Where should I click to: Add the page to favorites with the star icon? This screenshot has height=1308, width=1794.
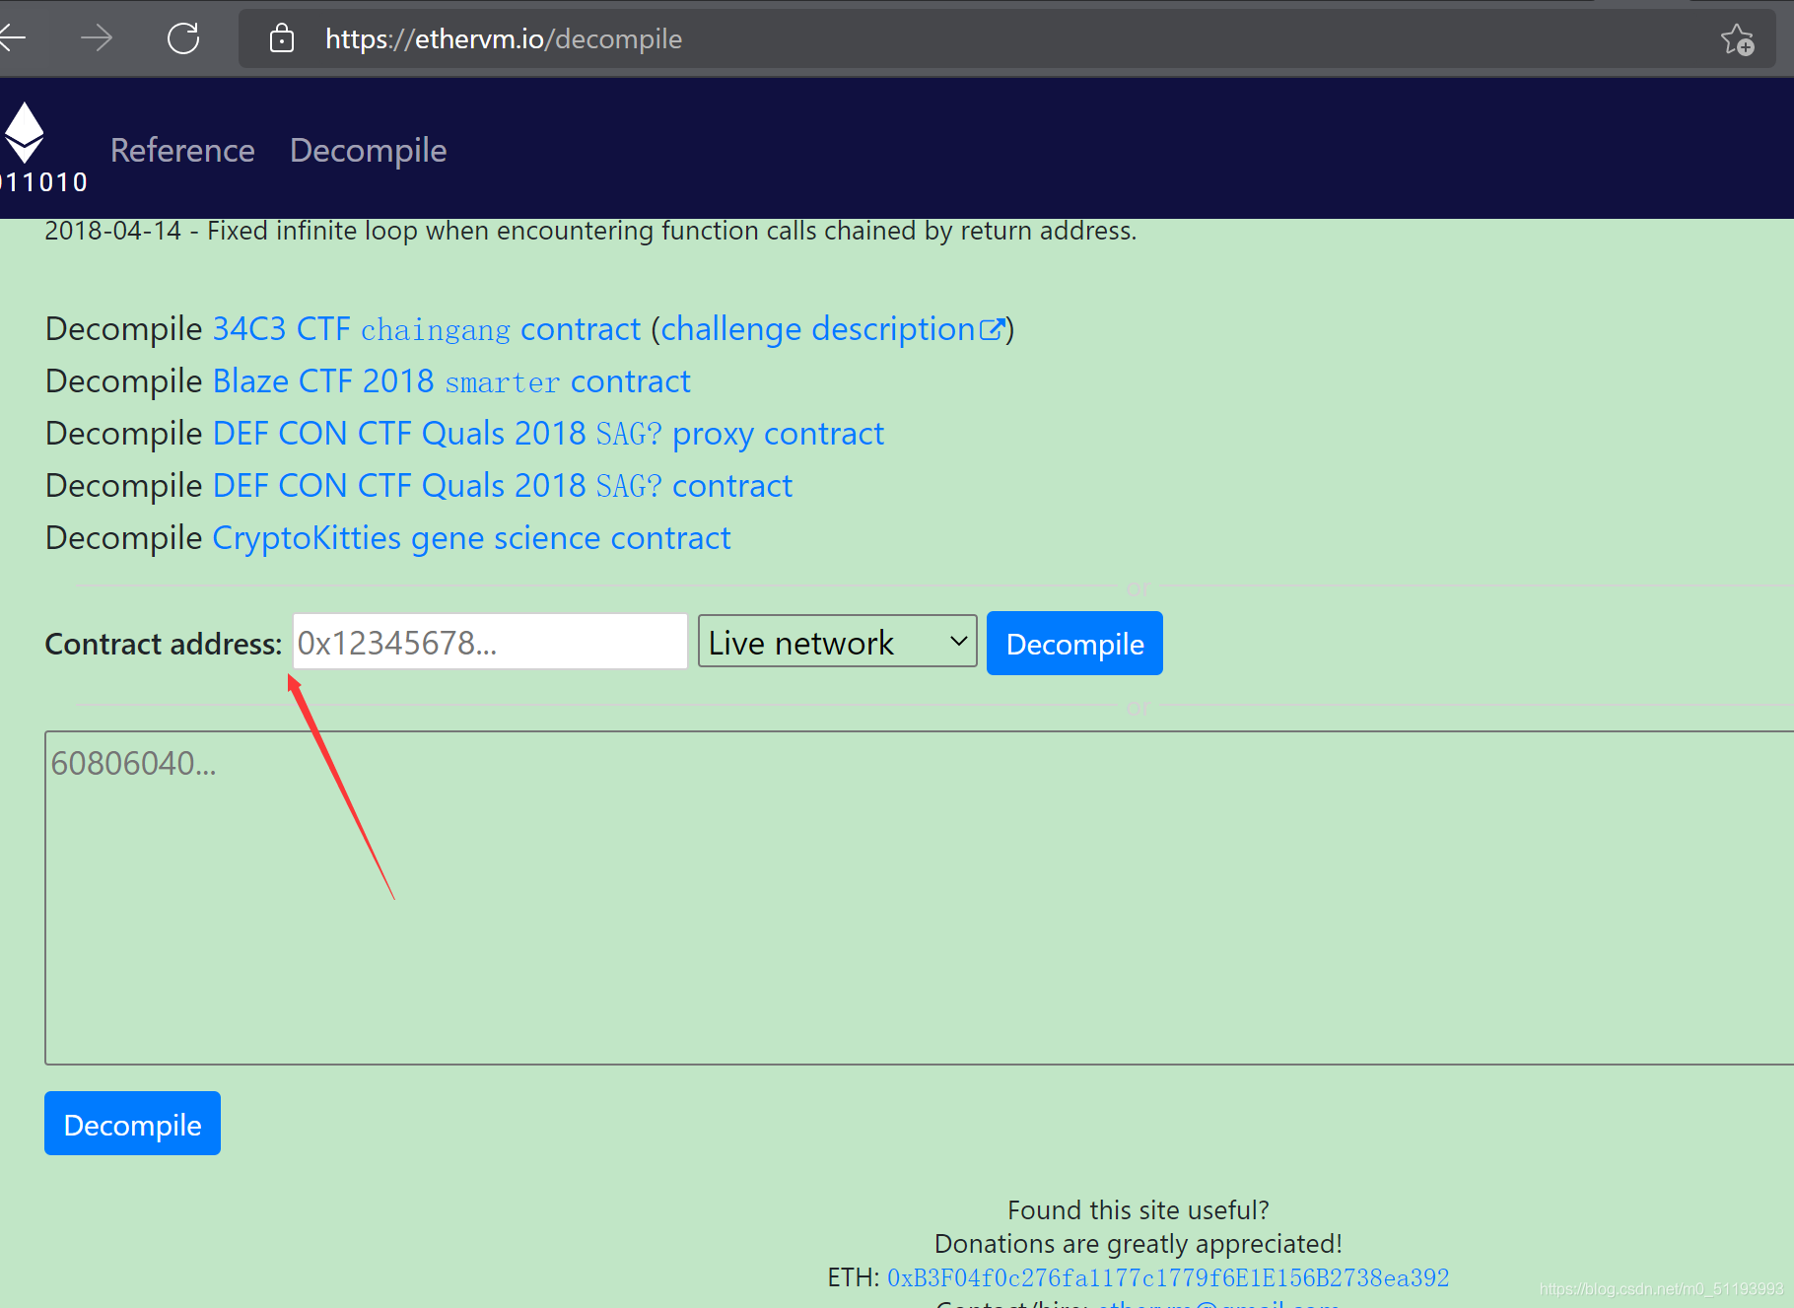point(1737,39)
